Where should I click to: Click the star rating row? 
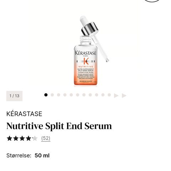coord(22,139)
